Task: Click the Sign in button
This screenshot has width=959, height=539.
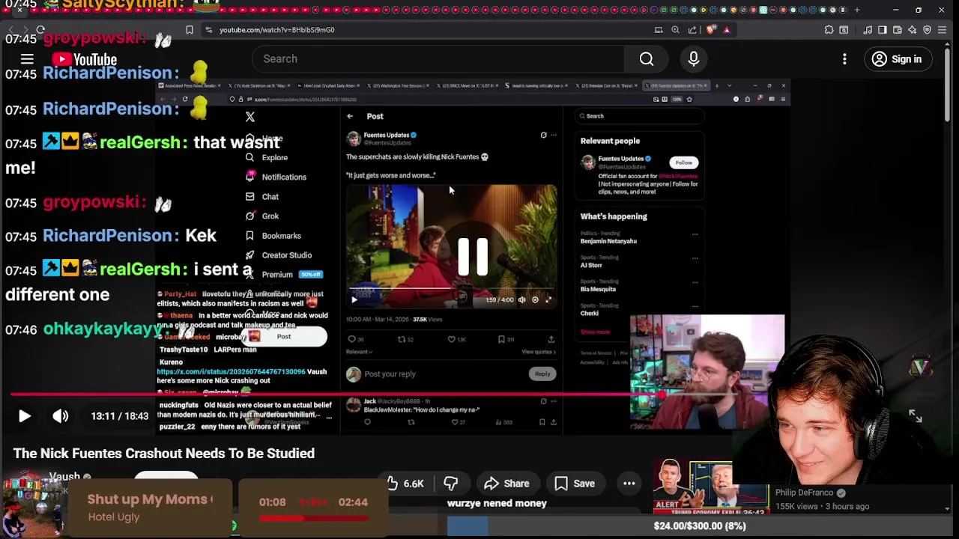Action: click(898, 59)
